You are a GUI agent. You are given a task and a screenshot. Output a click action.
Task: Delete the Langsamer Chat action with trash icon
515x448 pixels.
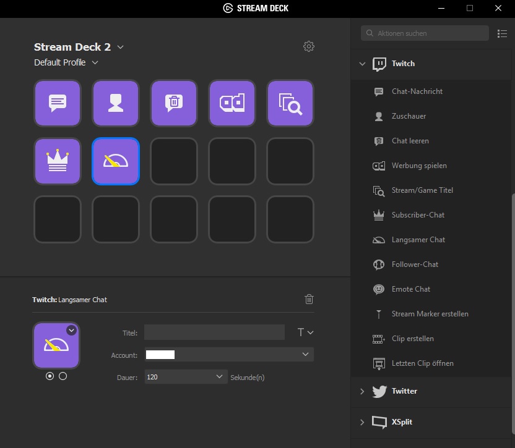pos(309,299)
